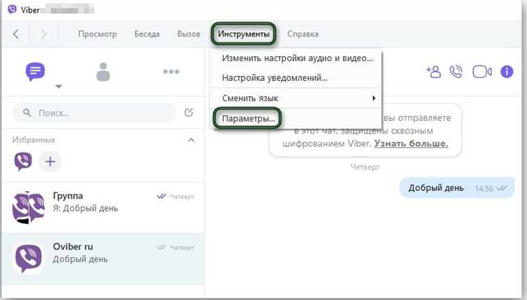Click Четверг timestamp on Группа row
Screen dimensions: 527x300
click(182, 197)
